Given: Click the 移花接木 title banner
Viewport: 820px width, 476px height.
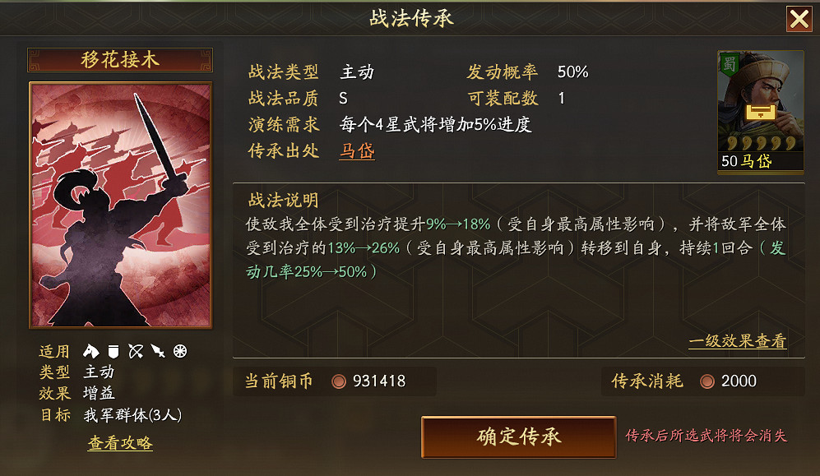Looking at the screenshot, I should [120, 59].
